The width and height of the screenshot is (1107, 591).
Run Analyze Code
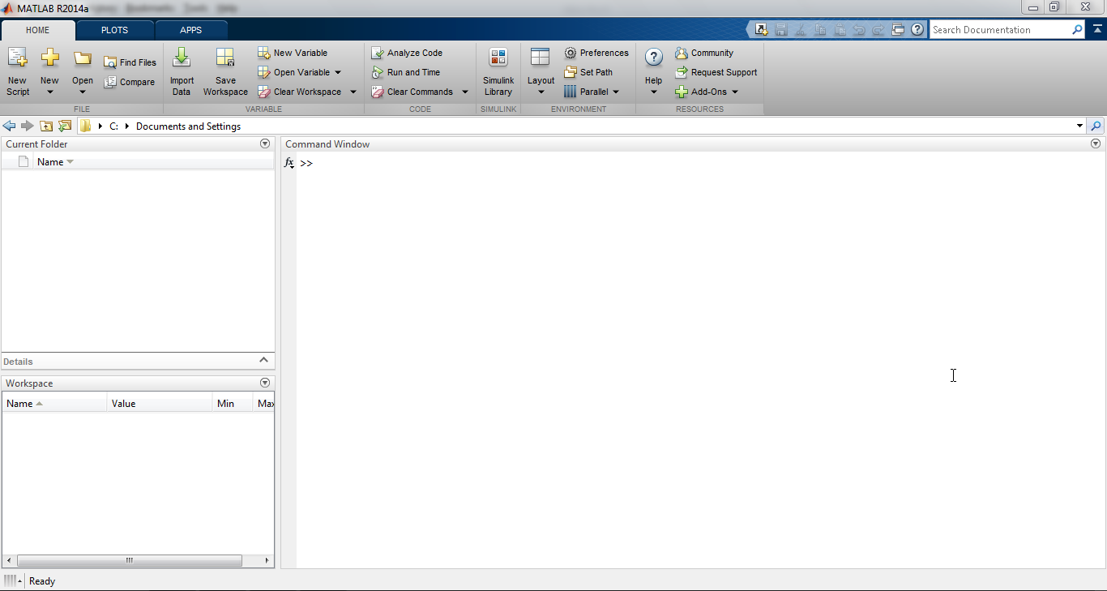407,53
